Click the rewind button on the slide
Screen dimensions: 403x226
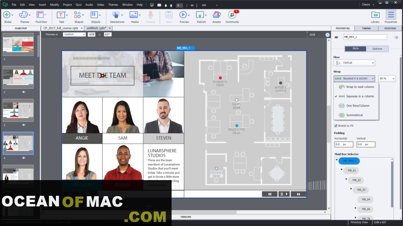270,194
